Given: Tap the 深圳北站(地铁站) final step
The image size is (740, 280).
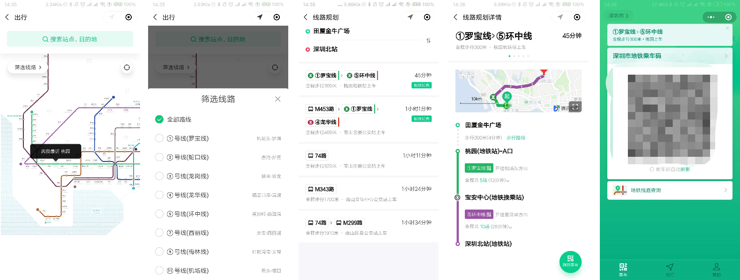Looking at the screenshot, I should tap(488, 244).
